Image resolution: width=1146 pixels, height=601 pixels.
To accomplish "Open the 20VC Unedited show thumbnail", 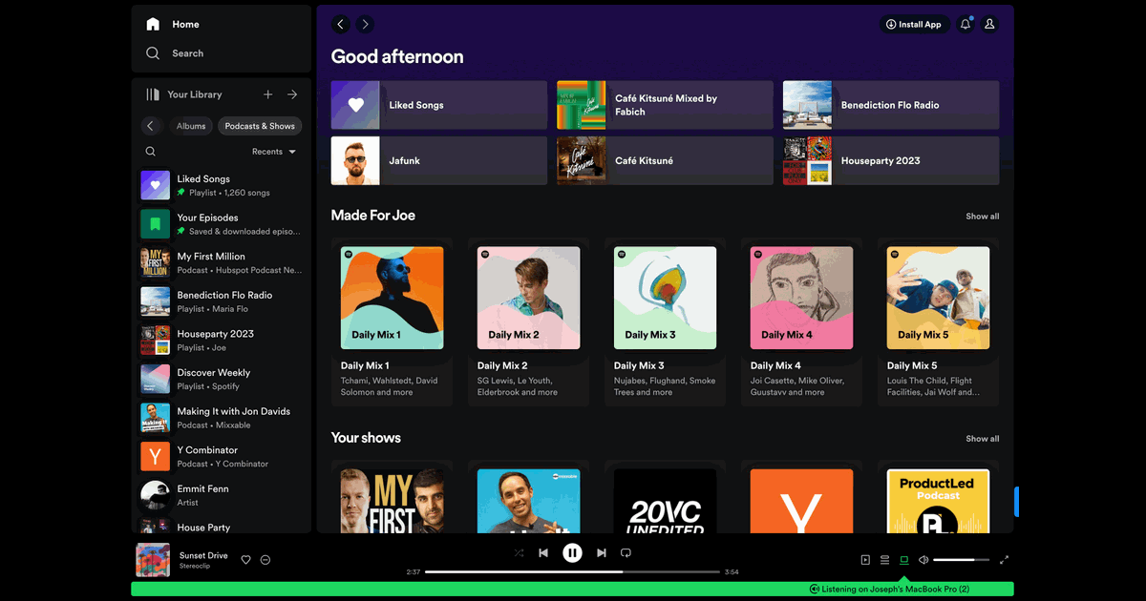I will click(x=665, y=501).
